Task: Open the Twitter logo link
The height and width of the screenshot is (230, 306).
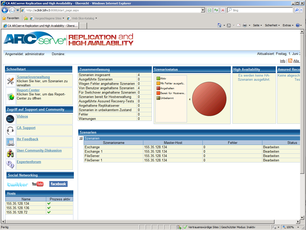Action: pyautogui.click(x=18, y=184)
